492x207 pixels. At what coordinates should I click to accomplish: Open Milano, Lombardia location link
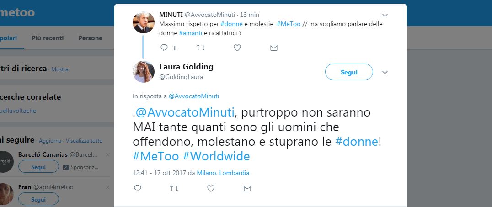(x=223, y=173)
